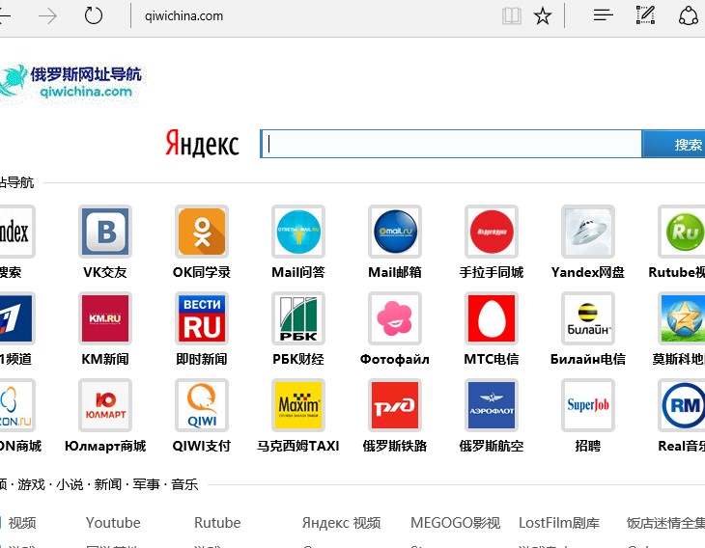Open the pink Фотофайл flower icon
705x548 pixels.
(395, 318)
